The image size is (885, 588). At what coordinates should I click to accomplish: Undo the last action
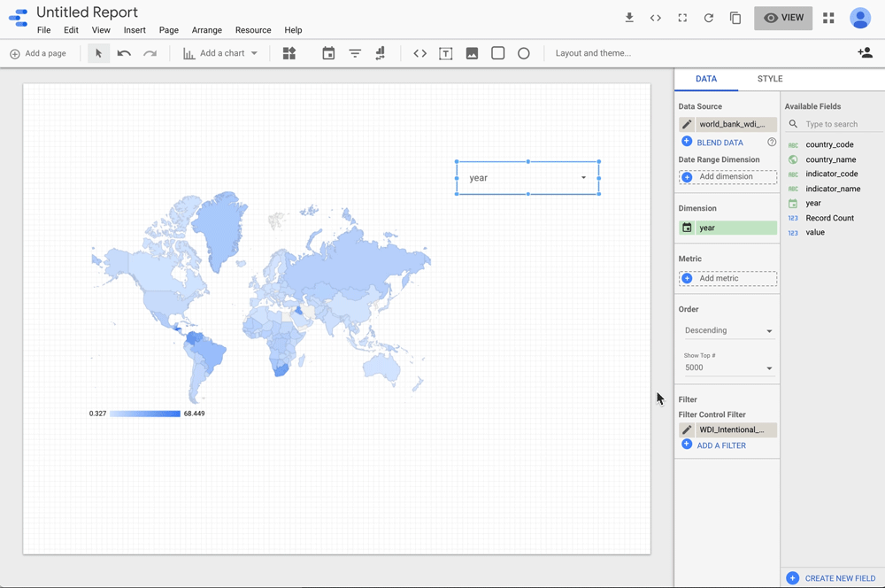point(124,53)
